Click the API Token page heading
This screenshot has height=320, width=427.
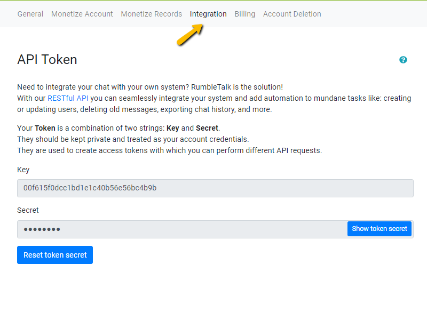[x=46, y=60]
